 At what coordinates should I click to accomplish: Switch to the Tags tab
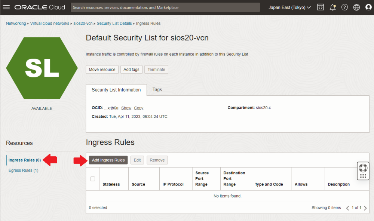(157, 90)
